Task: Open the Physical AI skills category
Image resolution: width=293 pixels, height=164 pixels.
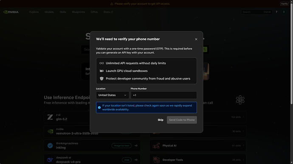Action: pyautogui.click(x=198, y=145)
